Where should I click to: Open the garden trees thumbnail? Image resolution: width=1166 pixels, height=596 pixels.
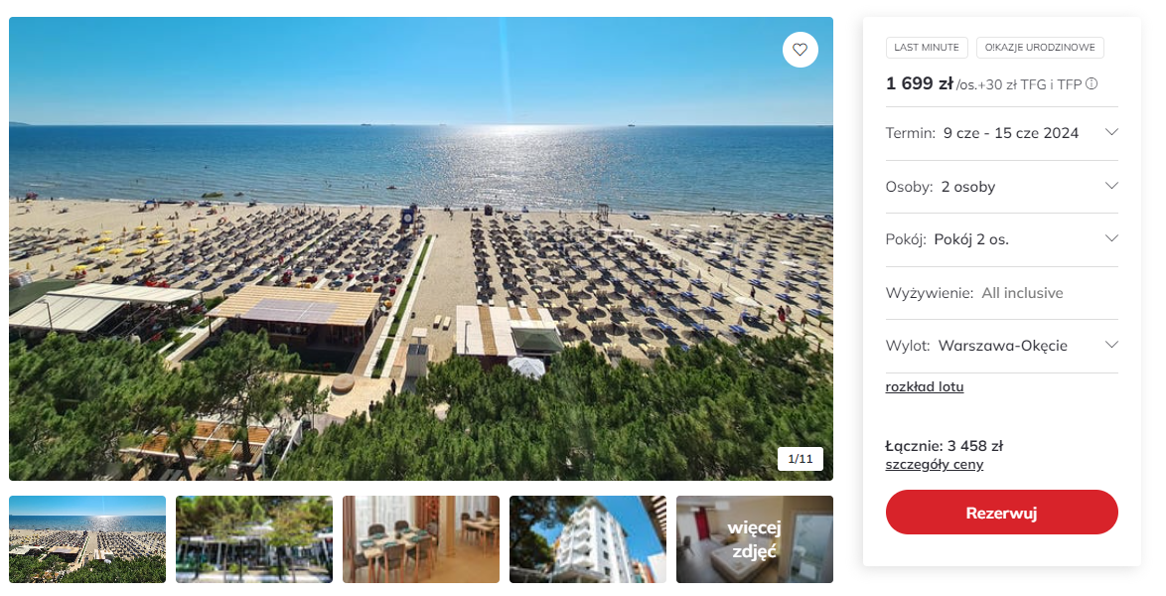pos(253,539)
